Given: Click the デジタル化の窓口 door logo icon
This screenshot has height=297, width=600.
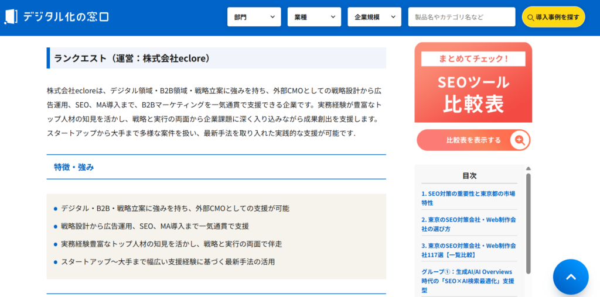Looking at the screenshot, I should coord(11,17).
